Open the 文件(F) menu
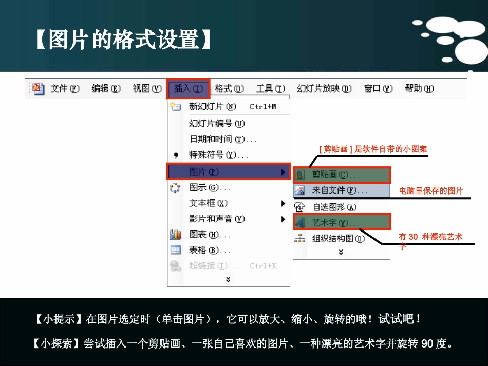The height and width of the screenshot is (366, 488). point(65,89)
